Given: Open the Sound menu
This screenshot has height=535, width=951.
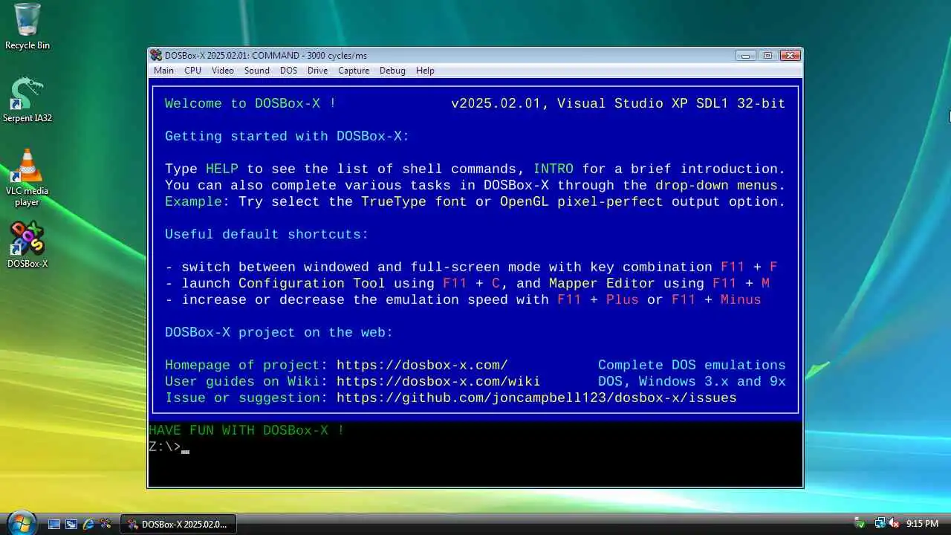Looking at the screenshot, I should pos(257,71).
